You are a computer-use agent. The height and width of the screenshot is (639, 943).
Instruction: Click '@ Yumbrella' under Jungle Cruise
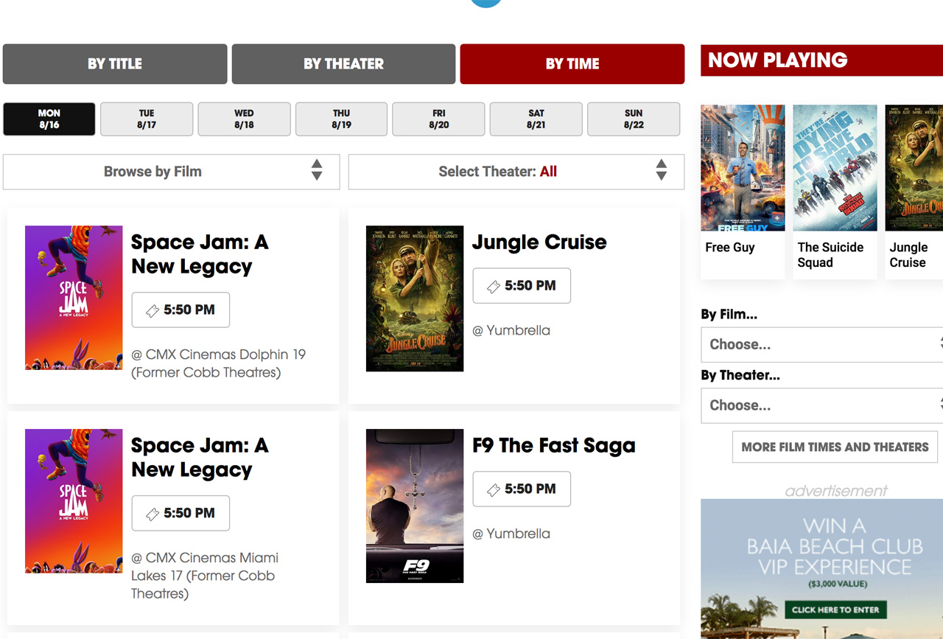click(x=511, y=331)
